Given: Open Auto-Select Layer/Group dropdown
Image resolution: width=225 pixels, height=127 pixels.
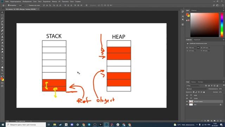Looking at the screenshot, I should pos(21,5).
